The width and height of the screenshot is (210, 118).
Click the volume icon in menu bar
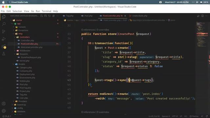(x=197, y=2)
